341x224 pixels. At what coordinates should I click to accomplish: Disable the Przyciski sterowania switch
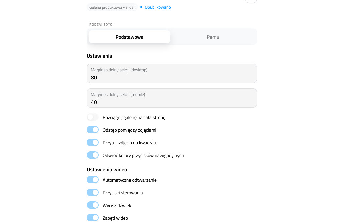coord(93,193)
